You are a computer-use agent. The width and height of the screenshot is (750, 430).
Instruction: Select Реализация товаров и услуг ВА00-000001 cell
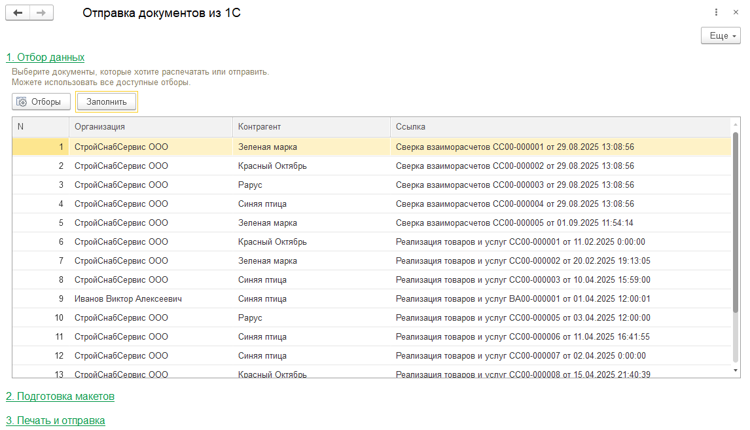click(x=561, y=299)
